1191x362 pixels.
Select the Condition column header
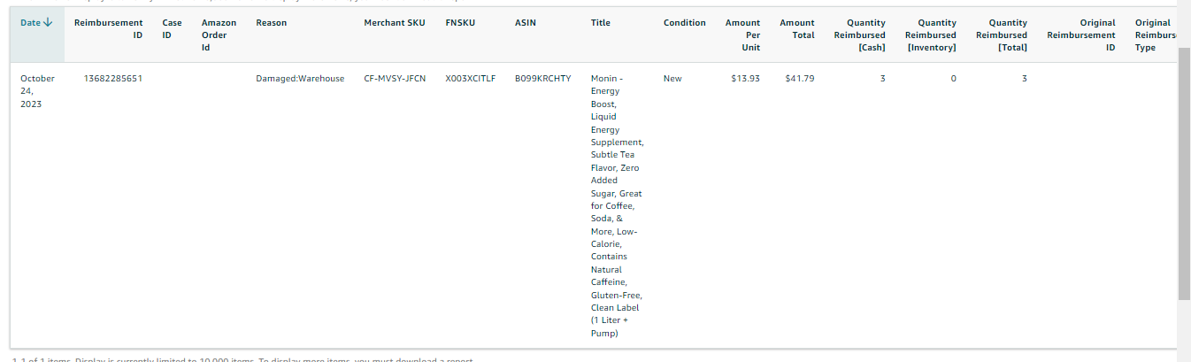coord(685,23)
